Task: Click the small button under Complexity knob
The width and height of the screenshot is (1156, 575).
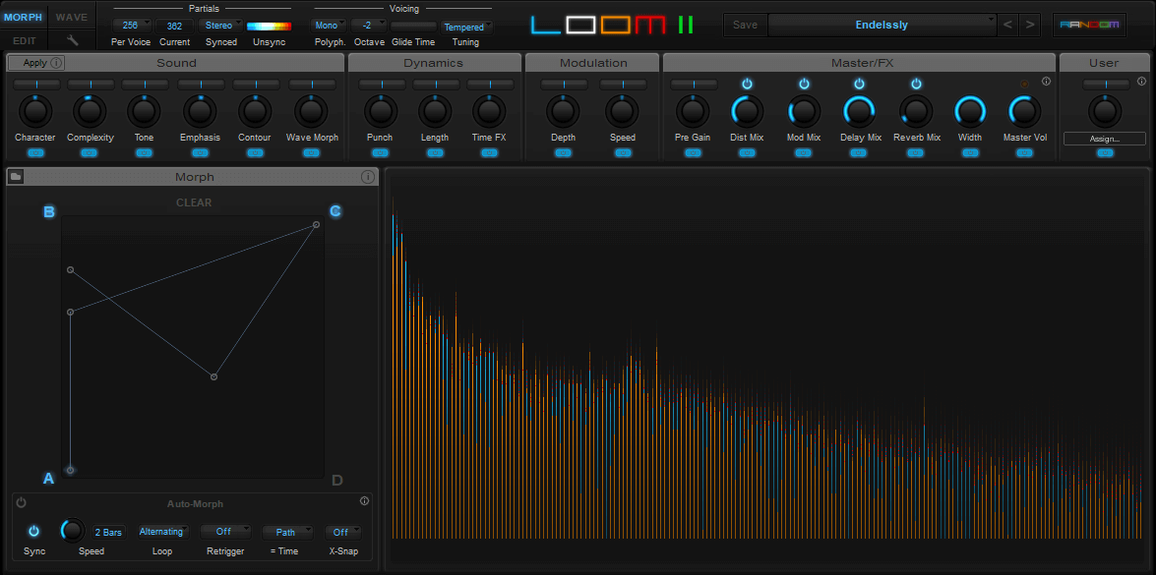Action: tap(90, 153)
